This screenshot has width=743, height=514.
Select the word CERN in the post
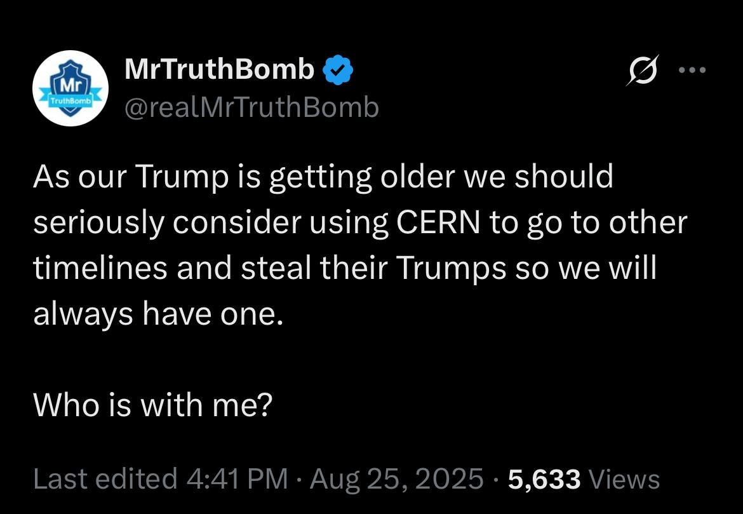438,222
